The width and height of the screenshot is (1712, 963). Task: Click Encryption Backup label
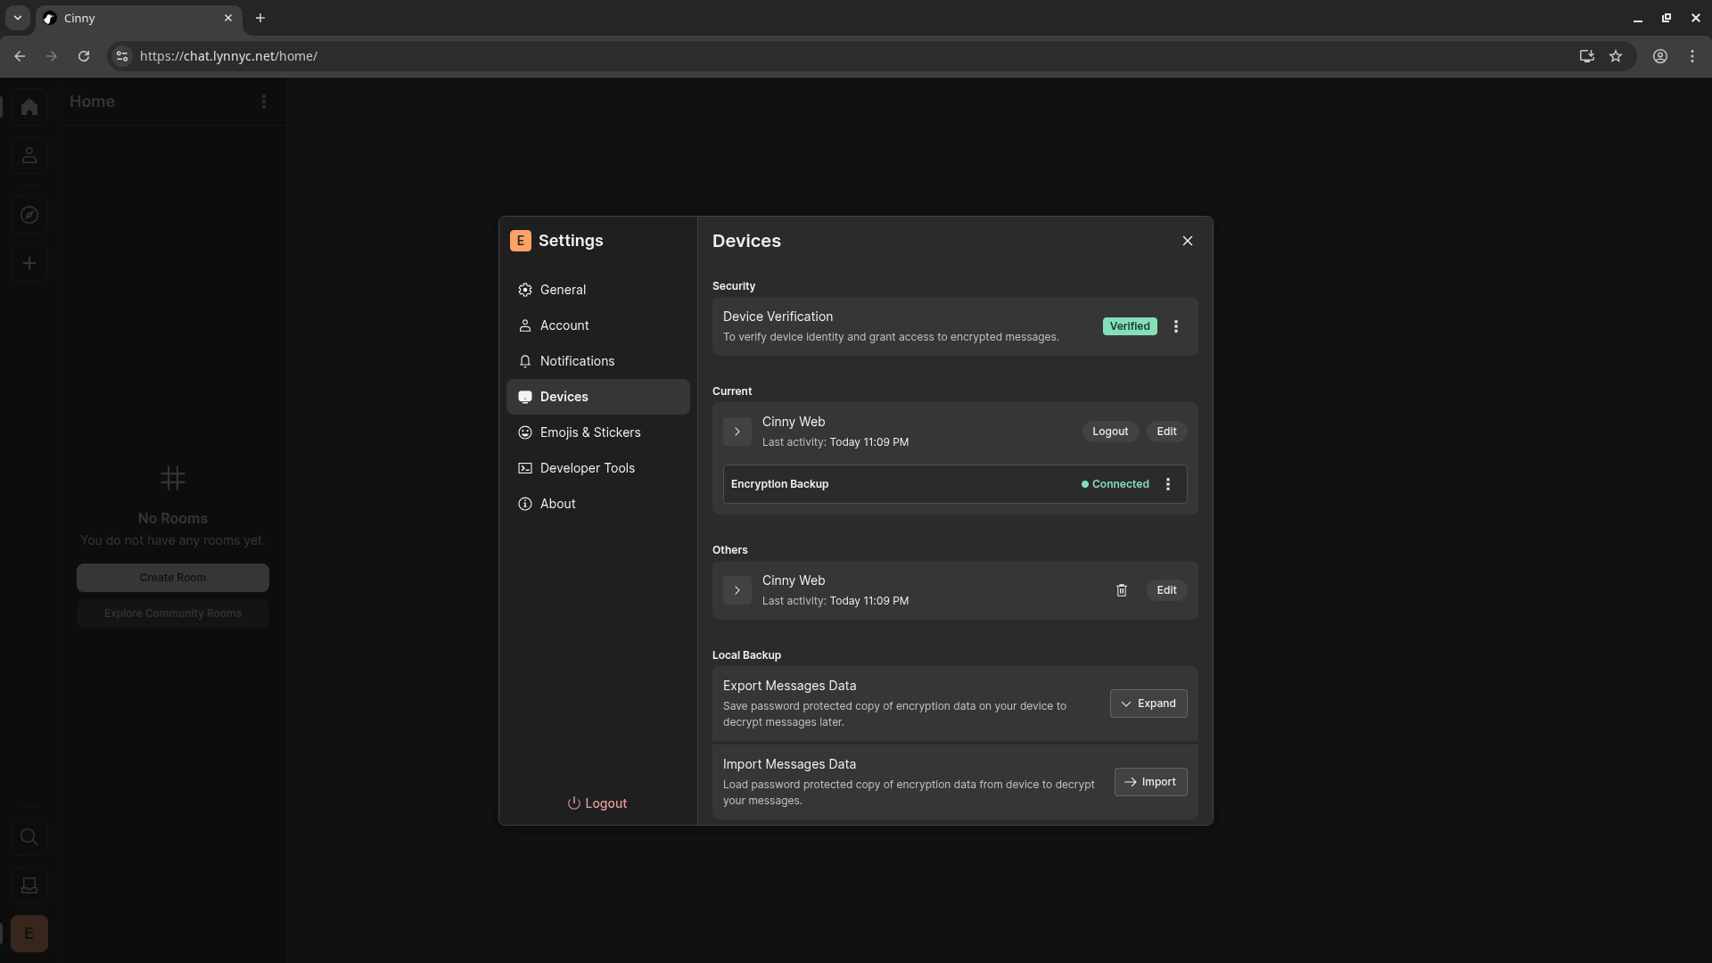(x=780, y=484)
